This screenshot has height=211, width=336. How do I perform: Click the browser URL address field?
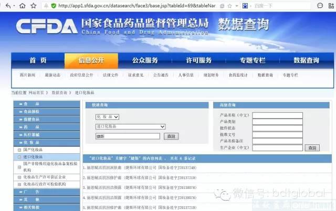tap(137, 6)
